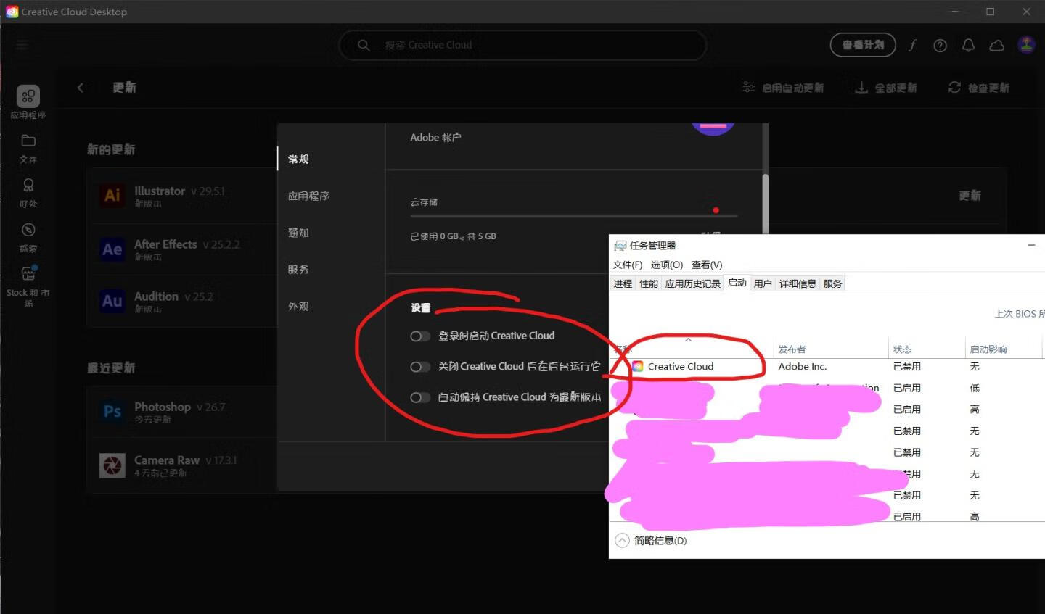Switch to the 服务 tab in Task Manager
This screenshot has height=614, width=1045.
(x=833, y=283)
